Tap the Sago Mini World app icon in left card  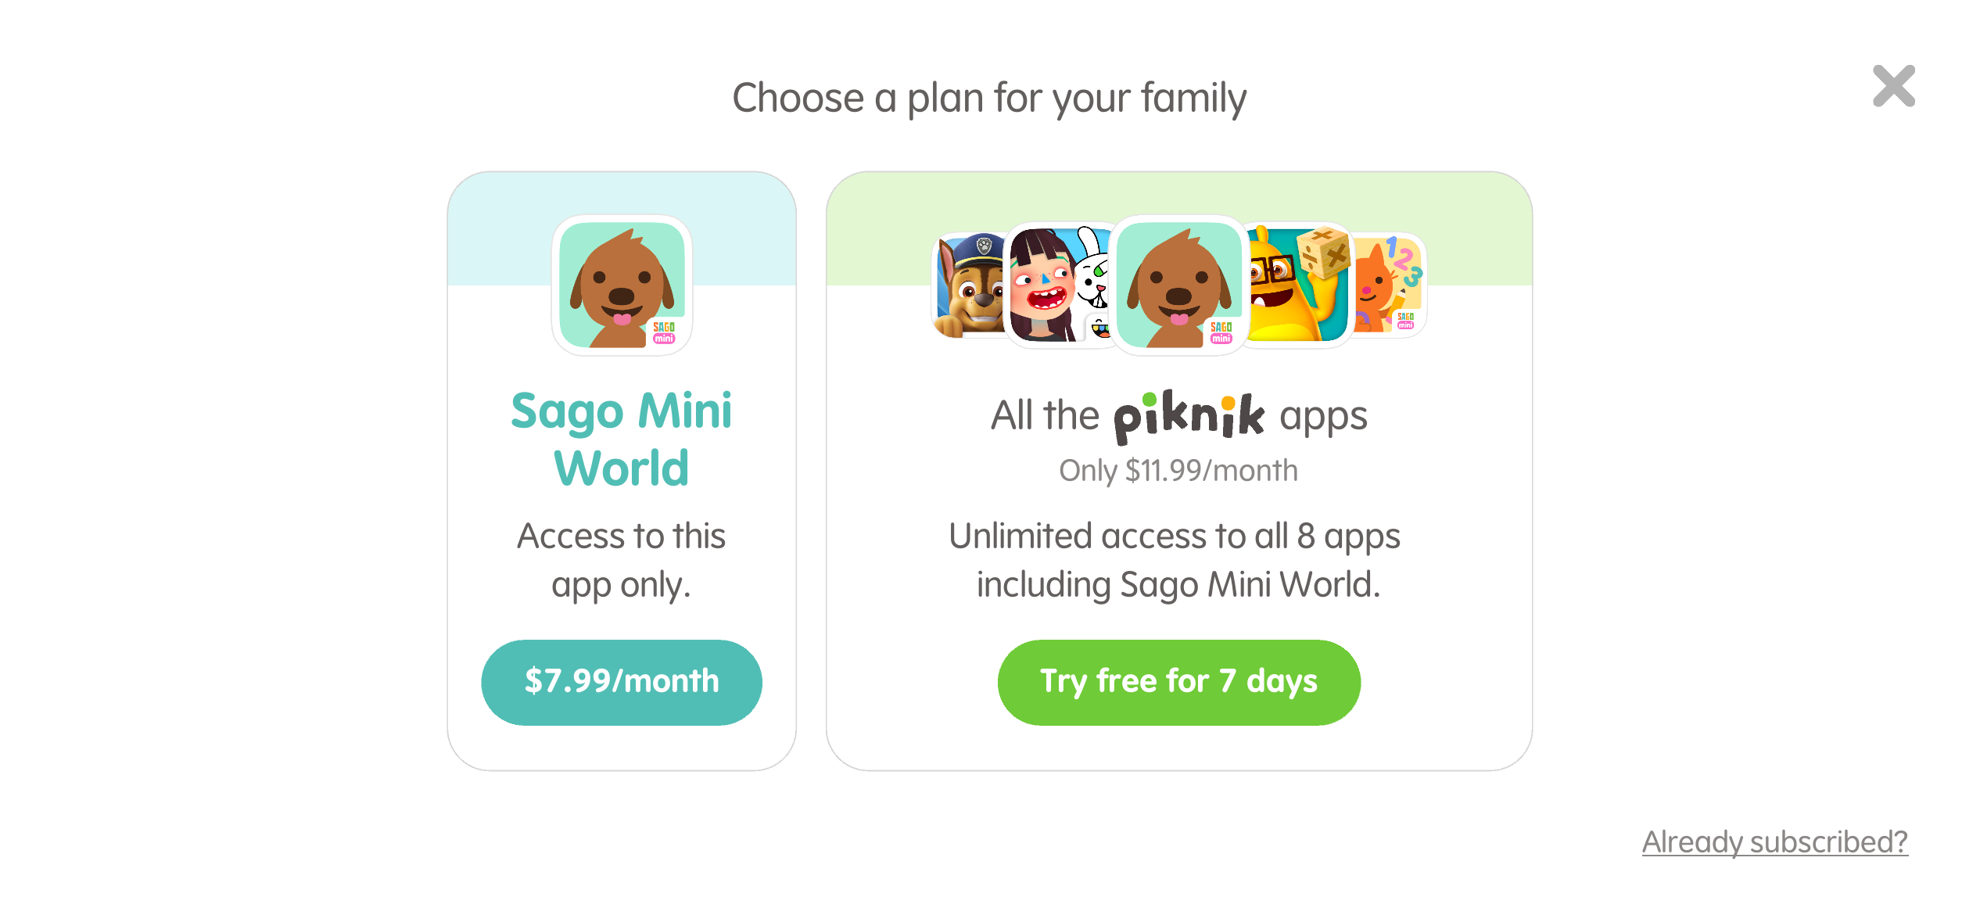622,285
